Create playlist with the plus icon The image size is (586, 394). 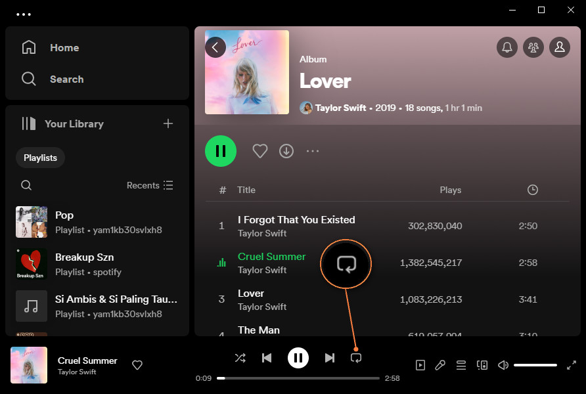click(168, 123)
